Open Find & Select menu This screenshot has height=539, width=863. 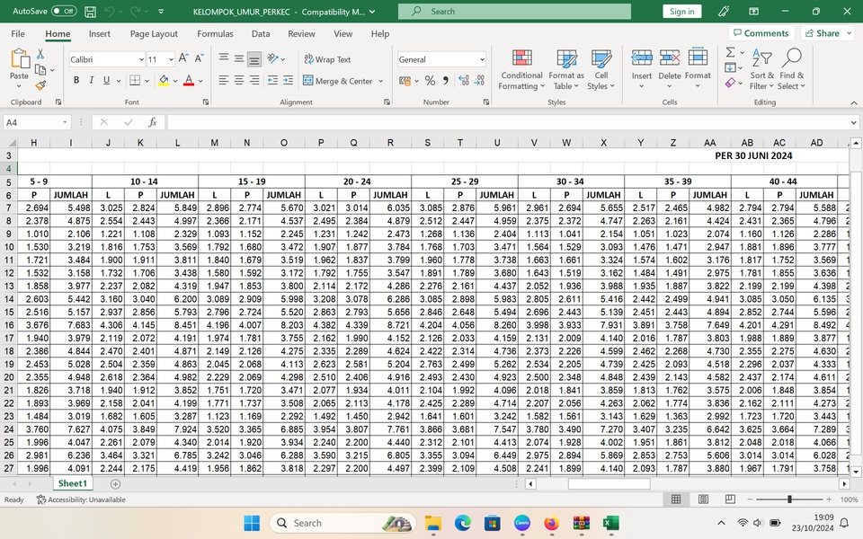(791, 69)
